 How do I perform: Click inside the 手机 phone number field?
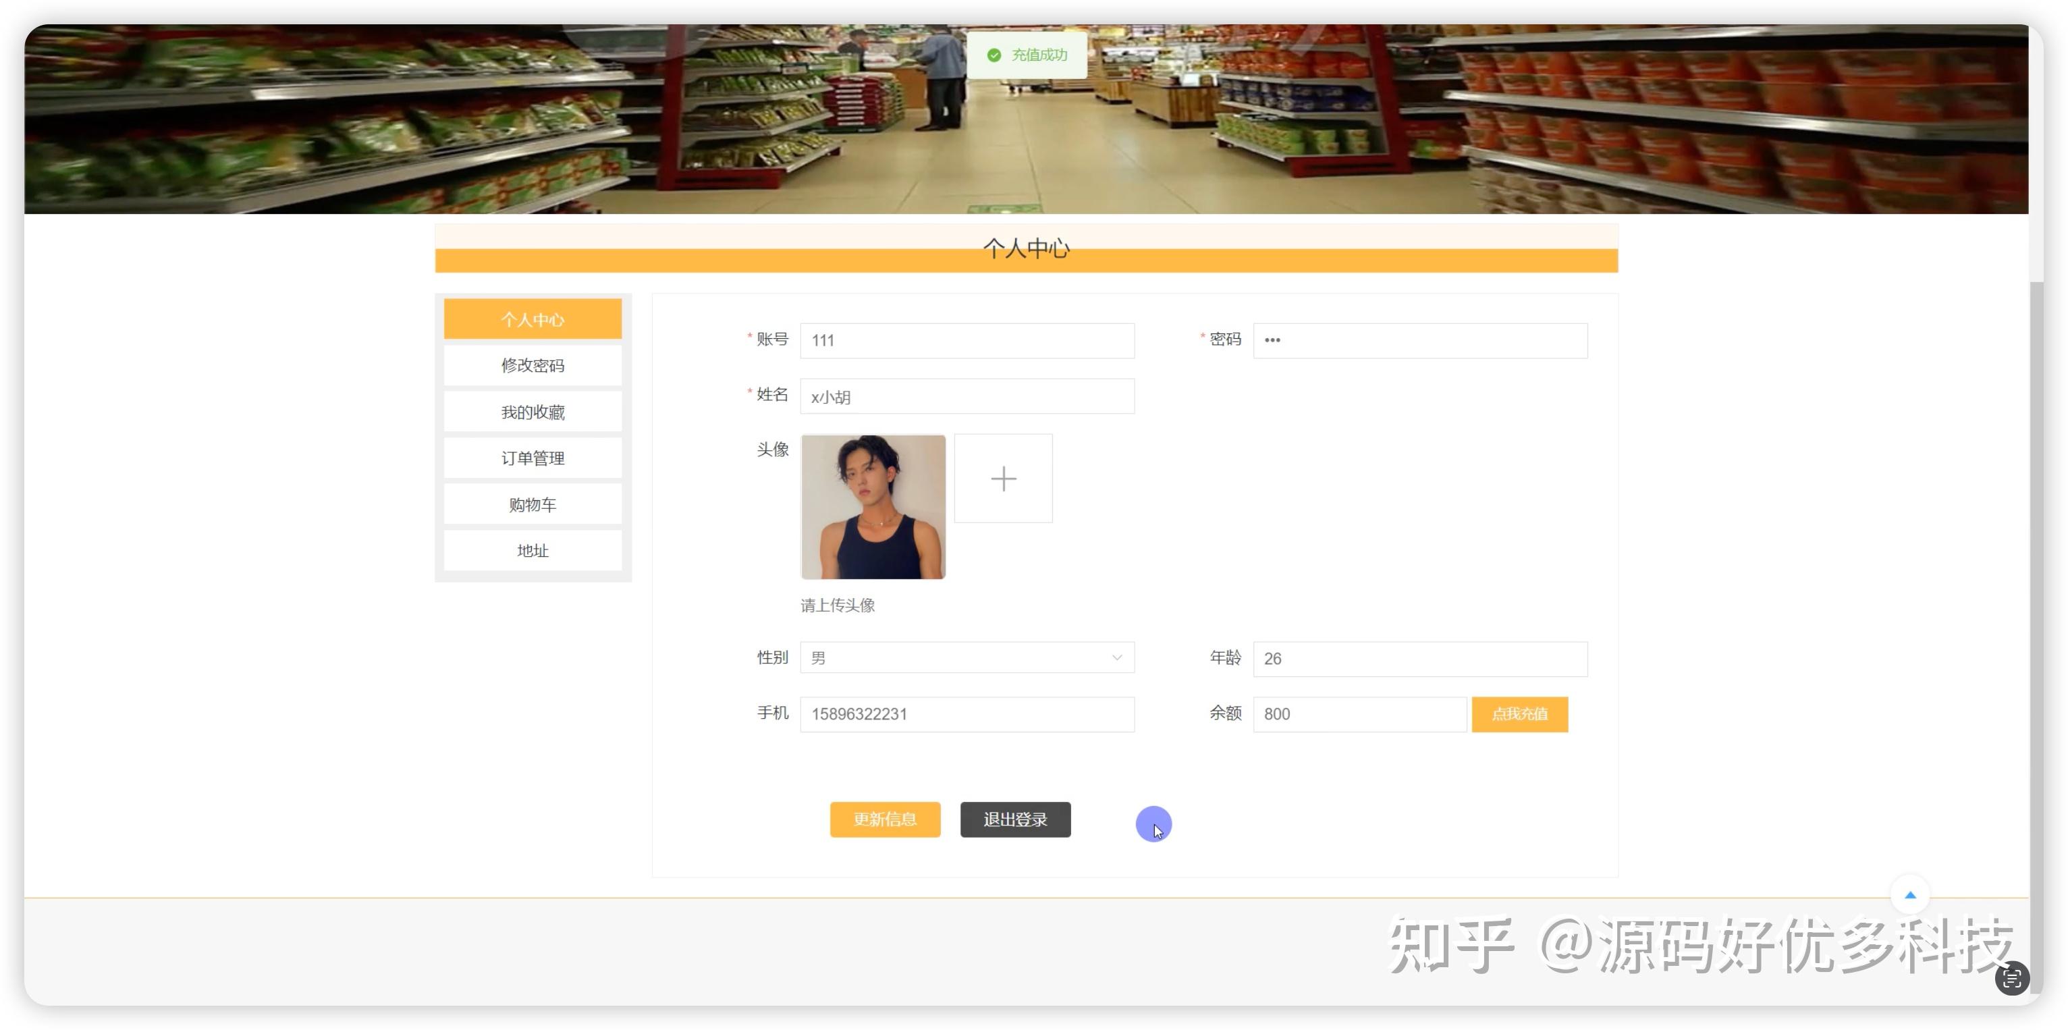coord(967,713)
